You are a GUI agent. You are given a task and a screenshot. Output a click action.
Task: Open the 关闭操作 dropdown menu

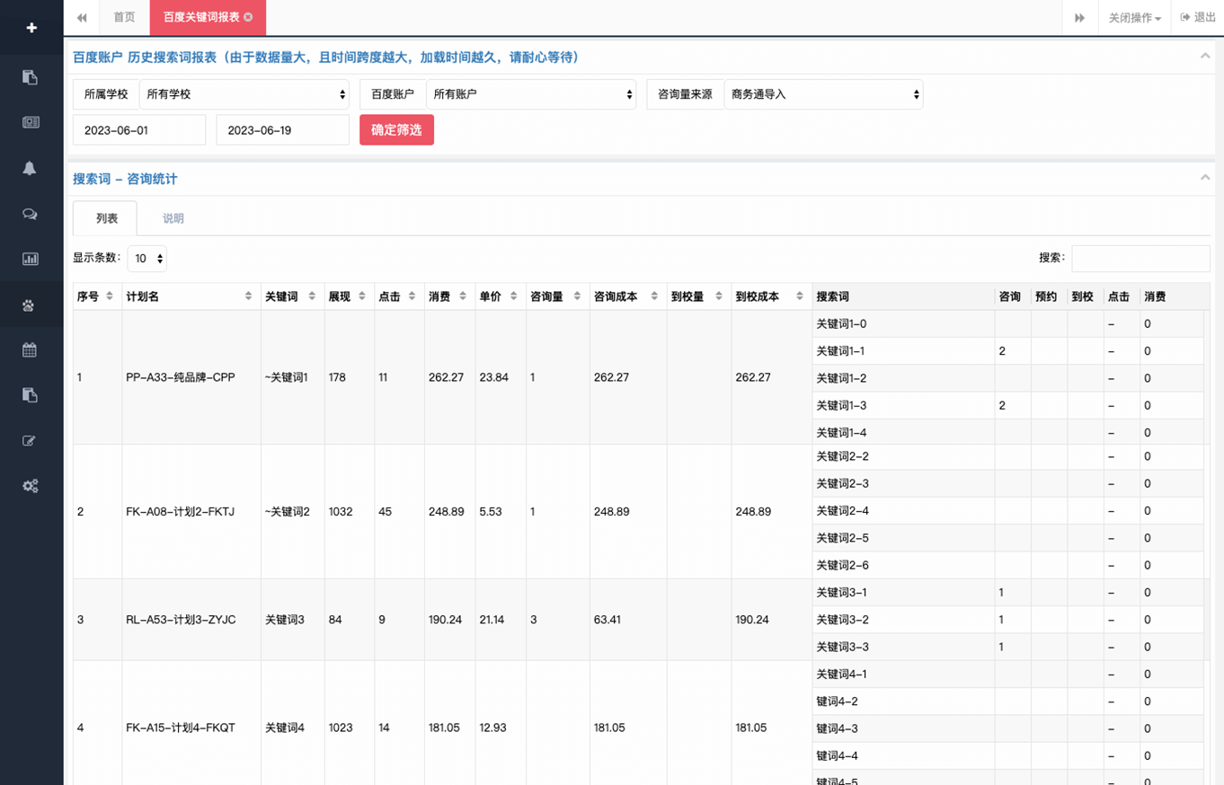tap(1134, 18)
